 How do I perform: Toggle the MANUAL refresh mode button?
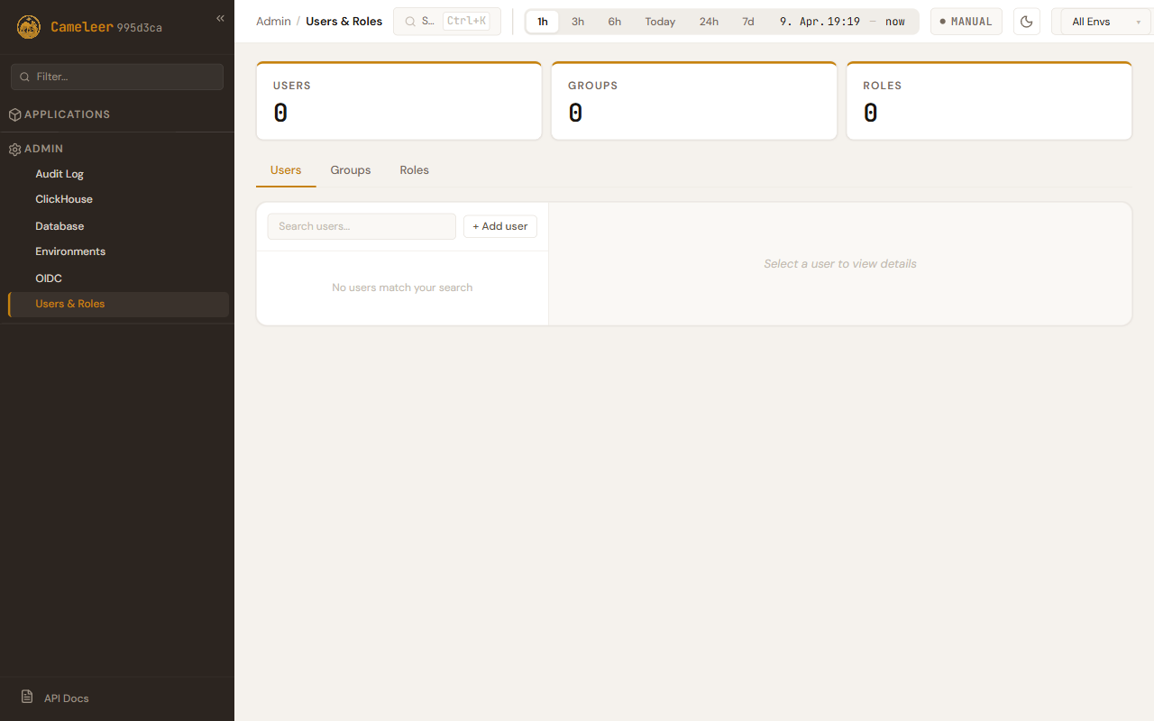[x=966, y=22]
